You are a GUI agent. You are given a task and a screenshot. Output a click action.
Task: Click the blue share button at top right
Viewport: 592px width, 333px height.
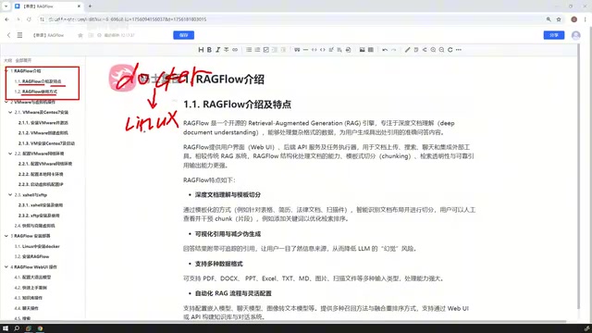554,35
